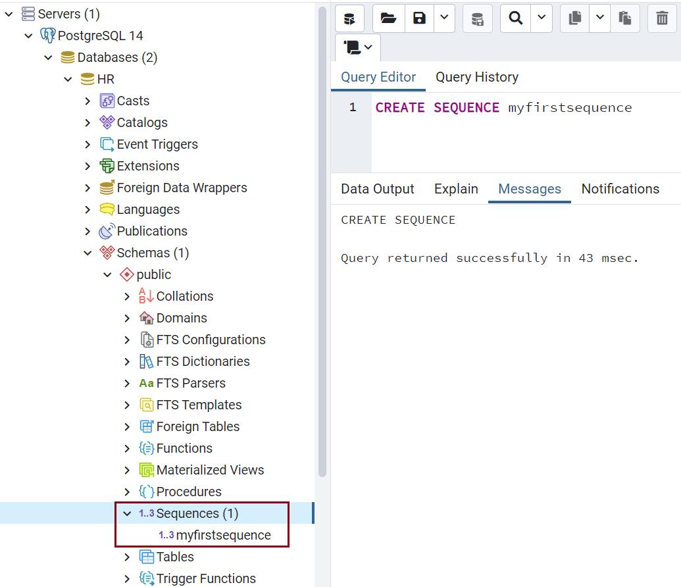Image resolution: width=681 pixels, height=587 pixels.
Task: Switch to the Data Output tab
Action: (377, 189)
